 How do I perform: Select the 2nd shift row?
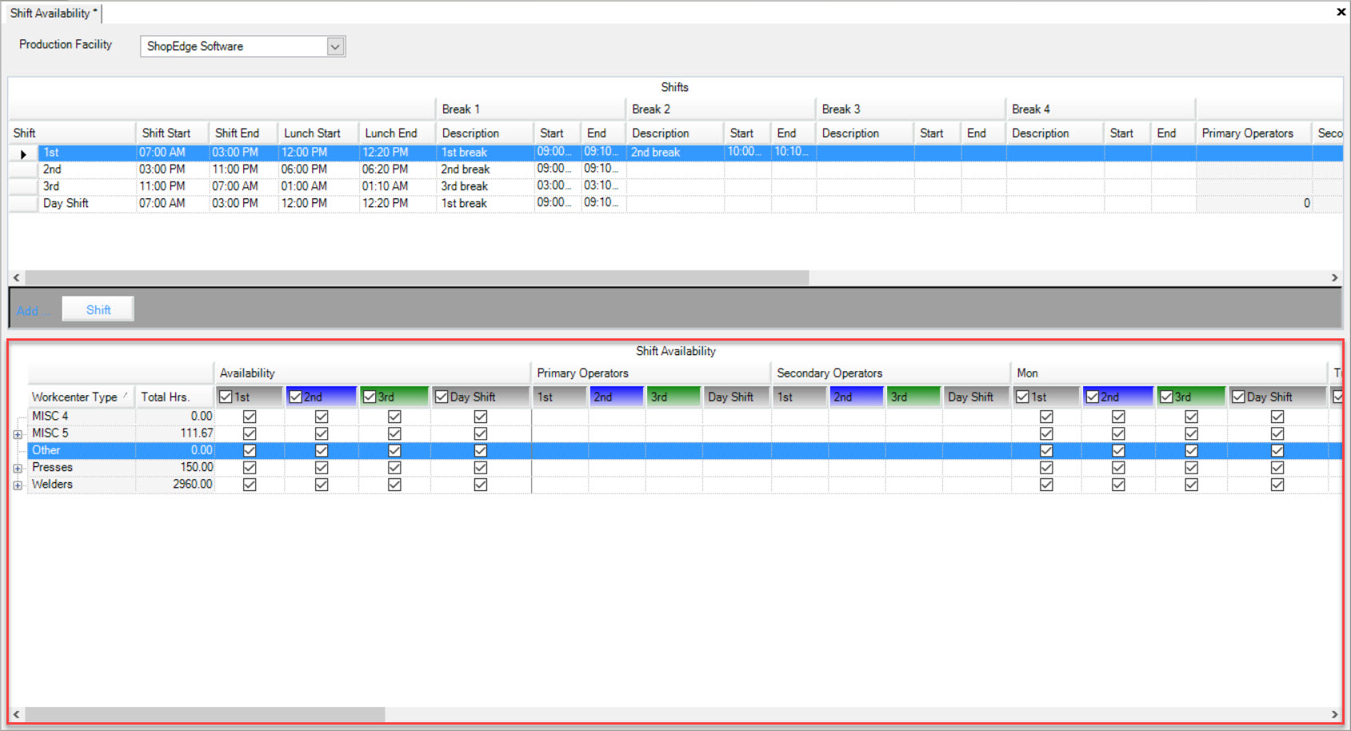click(675, 170)
